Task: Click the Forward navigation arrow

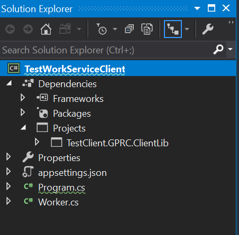Action: pos(28,29)
